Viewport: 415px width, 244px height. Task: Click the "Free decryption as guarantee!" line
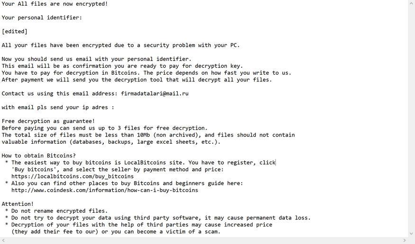pyautogui.click(x=48, y=121)
